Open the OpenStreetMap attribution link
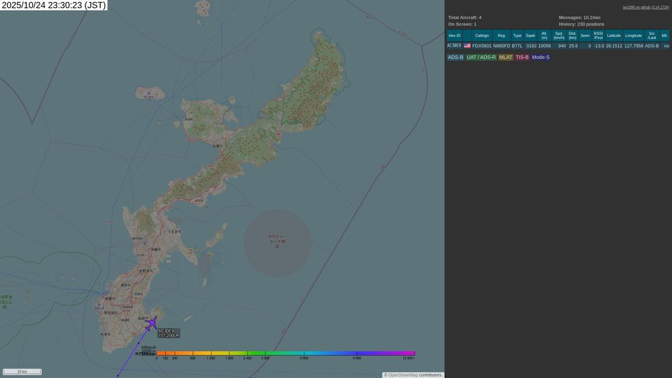 (x=403, y=375)
